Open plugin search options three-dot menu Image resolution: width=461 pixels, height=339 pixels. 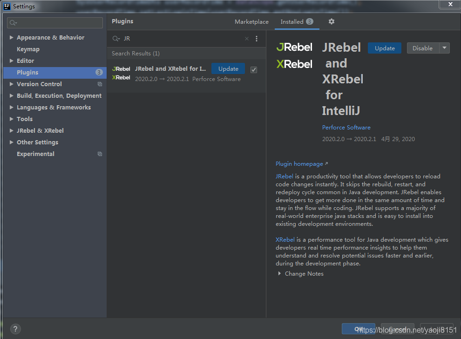(257, 39)
